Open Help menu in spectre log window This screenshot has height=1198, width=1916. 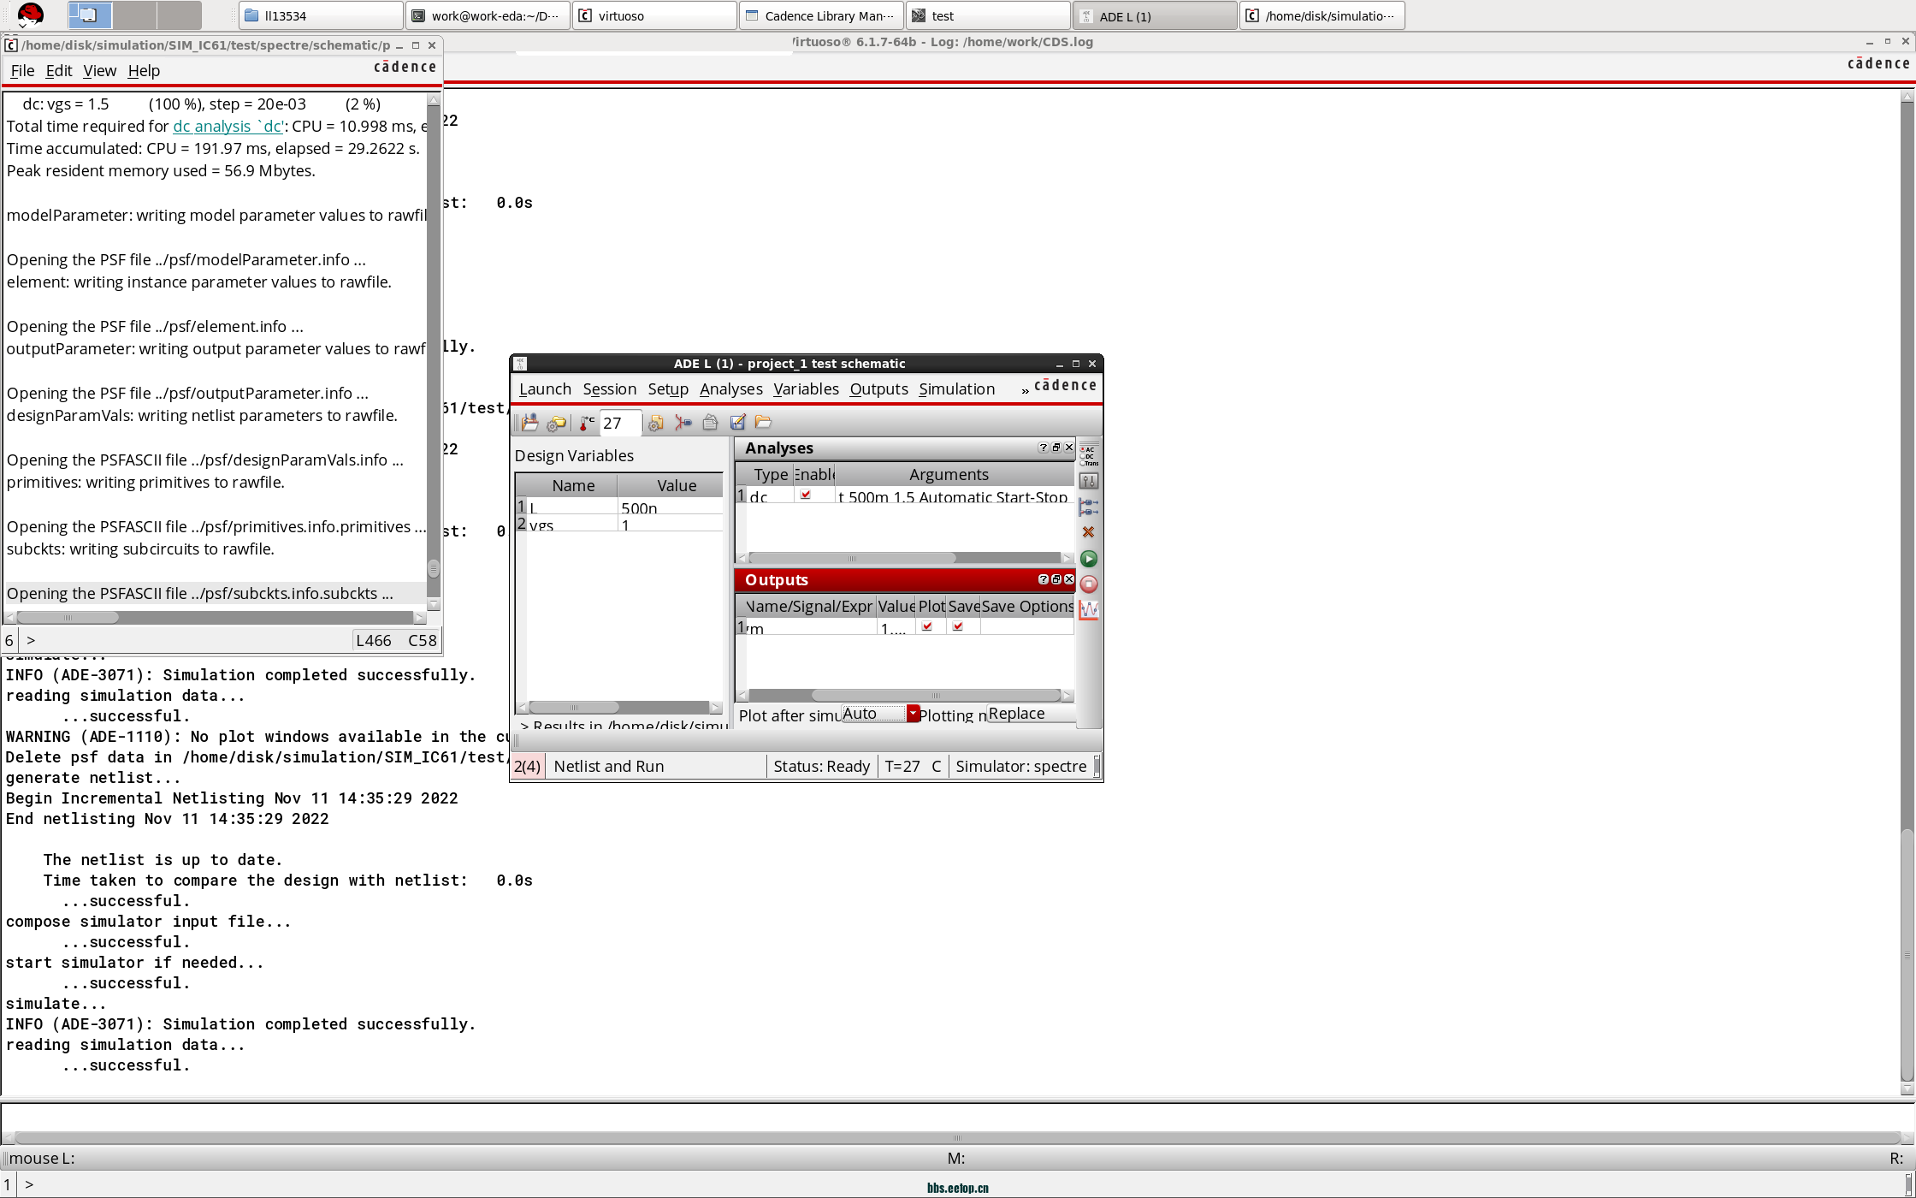144,71
